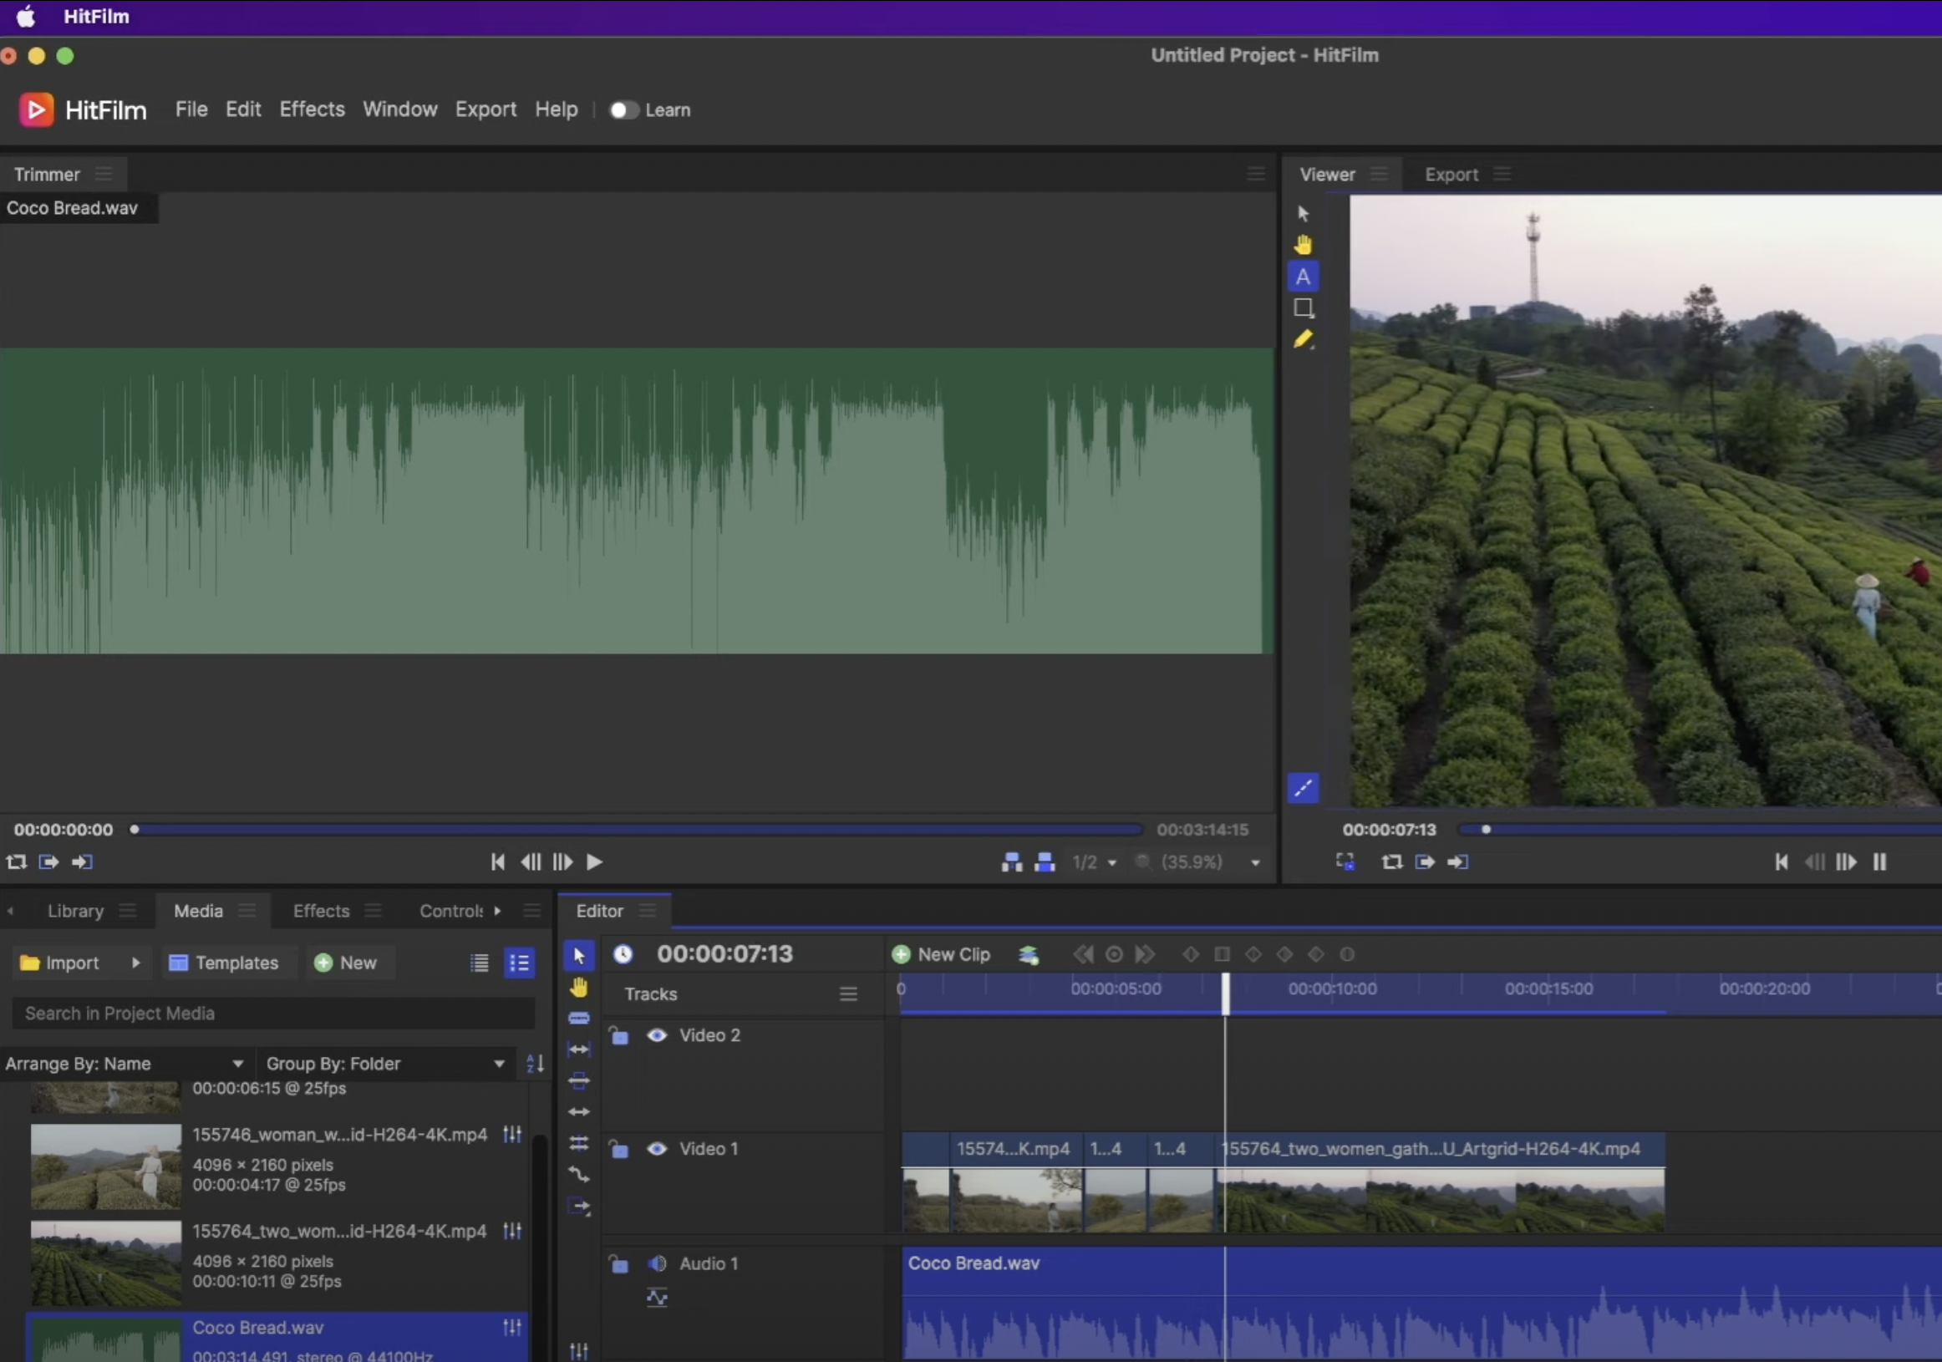This screenshot has height=1362, width=1942.
Task: Open the Effects menu
Action: pyautogui.click(x=313, y=109)
